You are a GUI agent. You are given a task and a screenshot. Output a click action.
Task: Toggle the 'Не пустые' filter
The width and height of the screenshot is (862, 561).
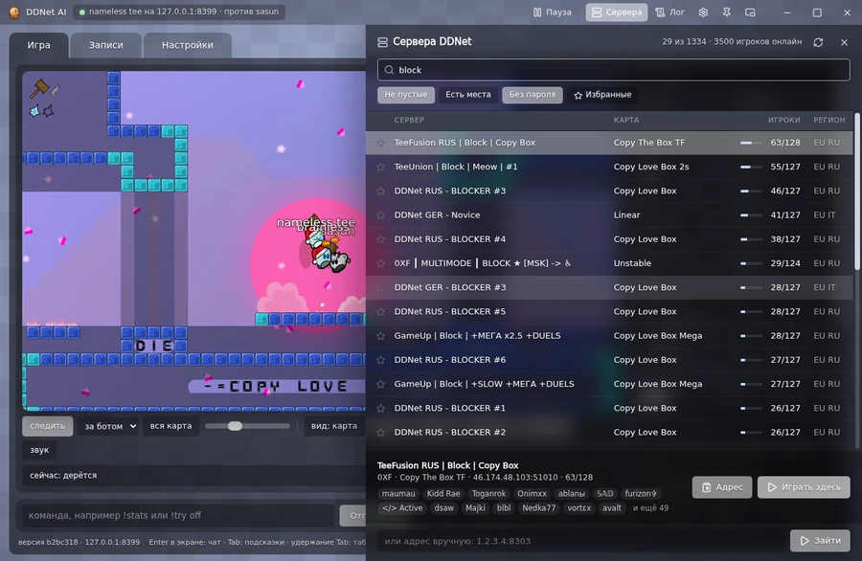coord(406,95)
